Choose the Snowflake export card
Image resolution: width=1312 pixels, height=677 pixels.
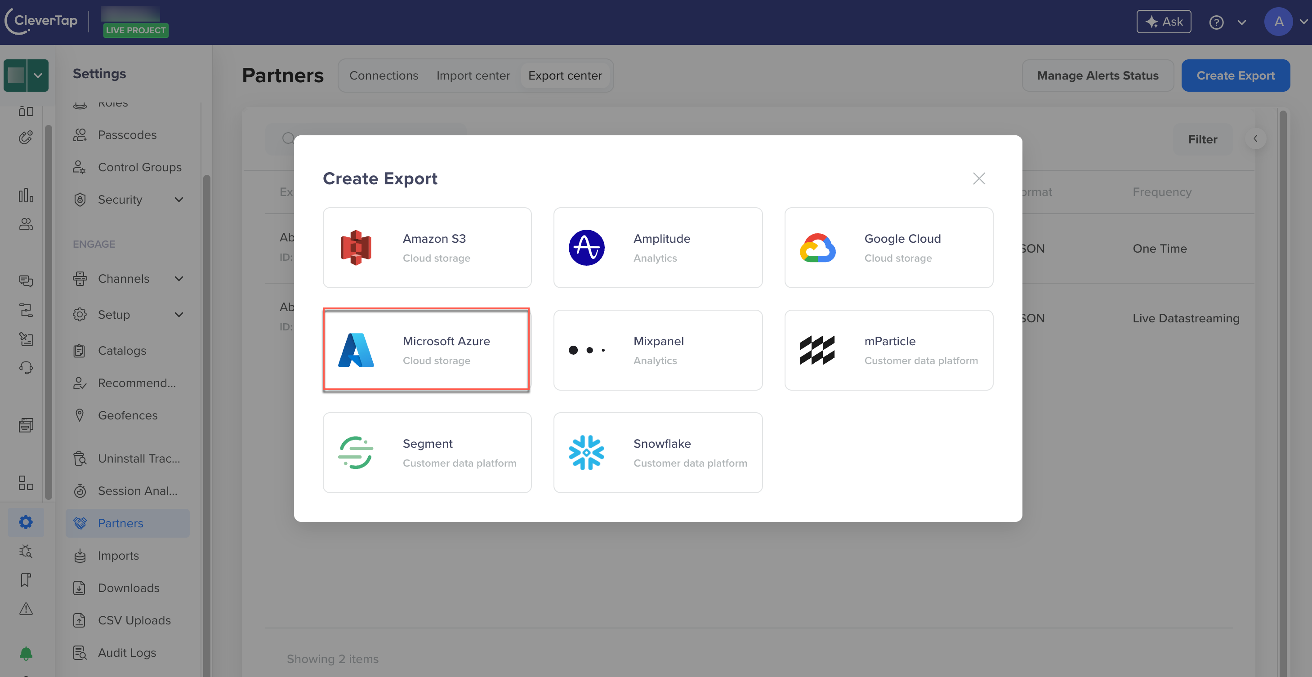tap(657, 452)
